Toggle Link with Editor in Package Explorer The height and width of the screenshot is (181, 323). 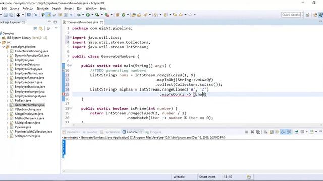point(41,28)
